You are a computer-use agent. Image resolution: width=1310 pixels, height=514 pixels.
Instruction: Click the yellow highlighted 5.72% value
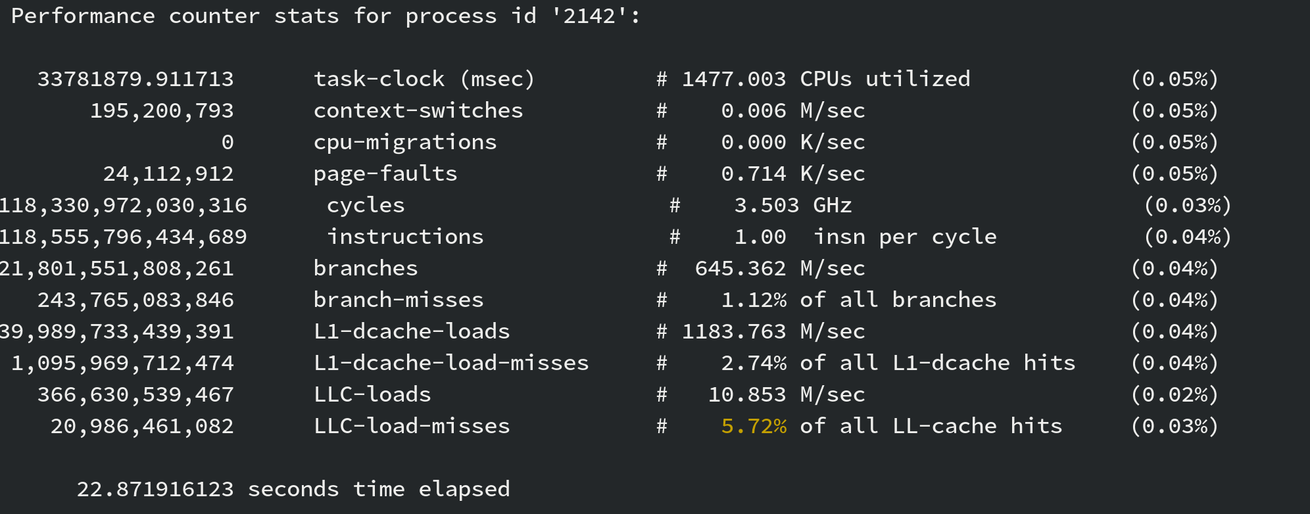(x=754, y=426)
